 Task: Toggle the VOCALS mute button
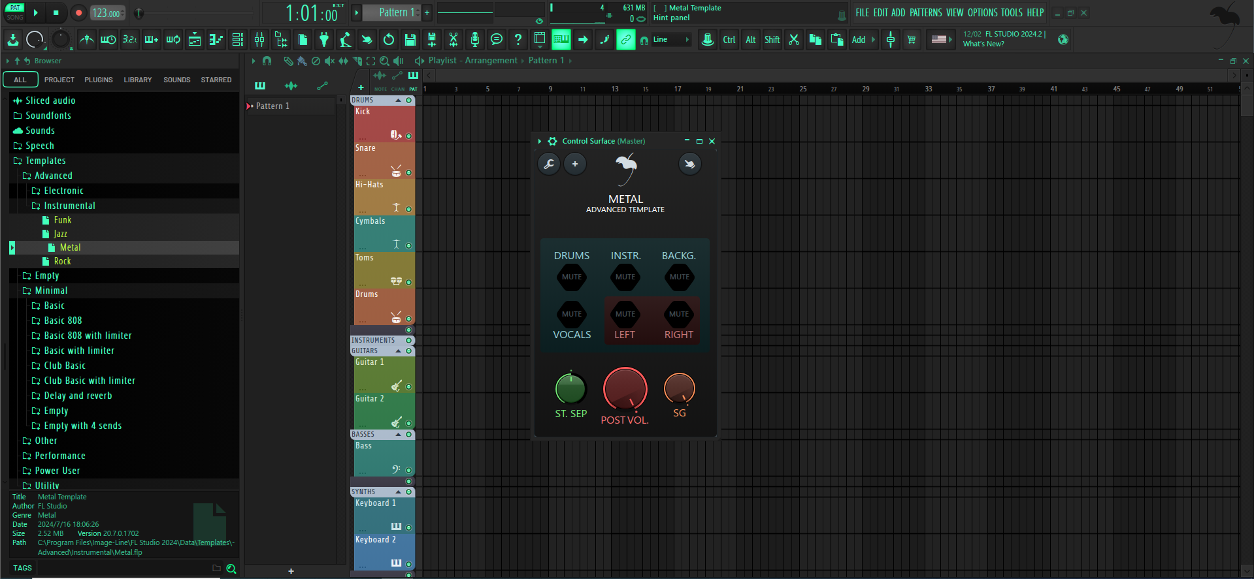572,314
